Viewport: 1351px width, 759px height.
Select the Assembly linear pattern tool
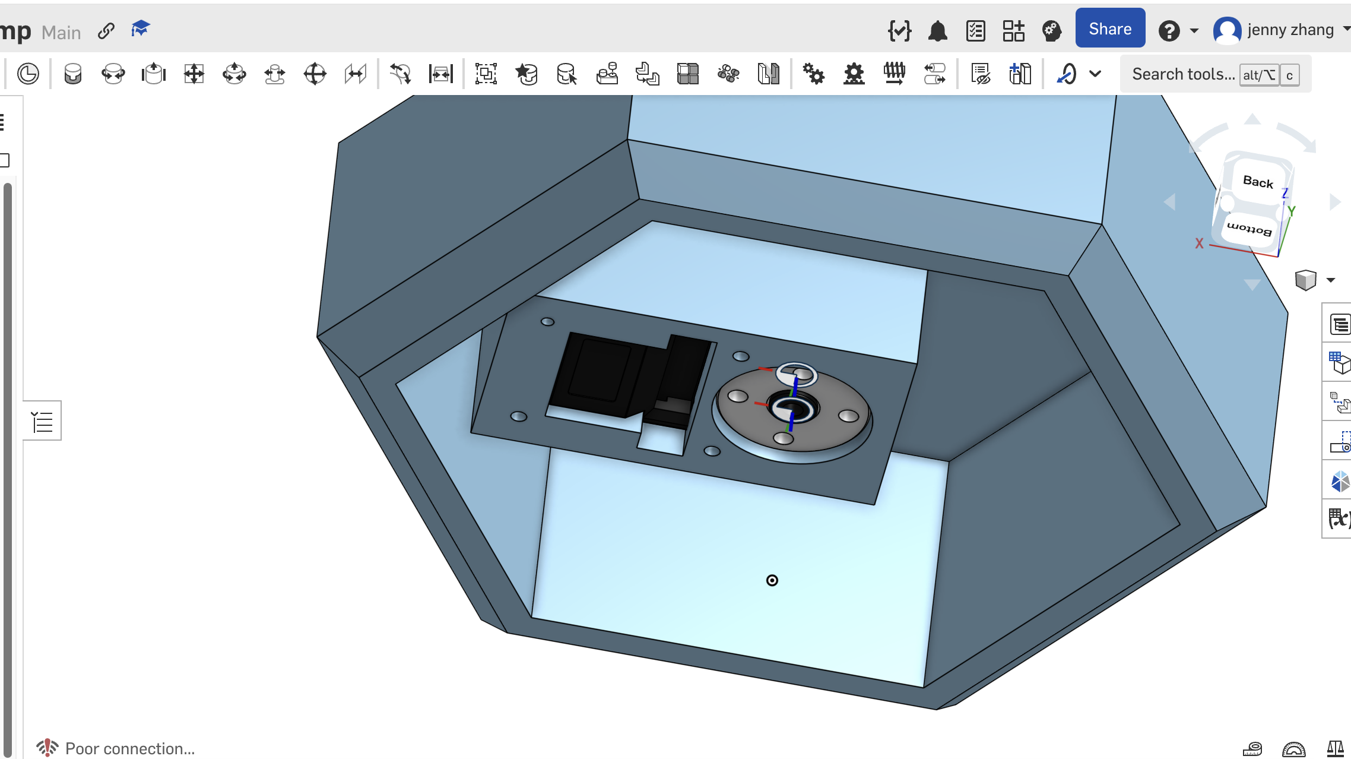pos(648,74)
